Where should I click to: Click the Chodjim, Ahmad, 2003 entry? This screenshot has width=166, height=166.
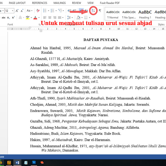pos(90,105)
